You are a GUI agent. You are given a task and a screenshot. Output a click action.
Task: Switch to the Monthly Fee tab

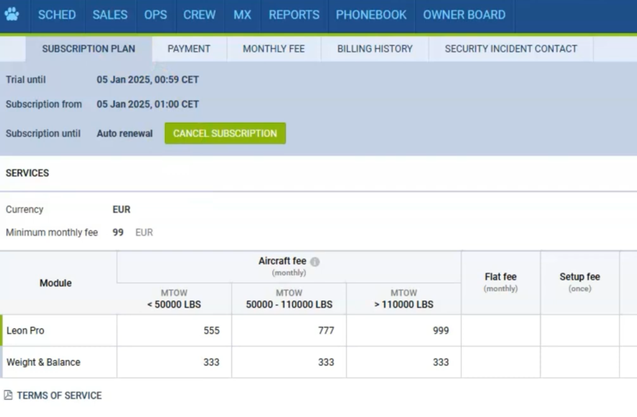274,49
